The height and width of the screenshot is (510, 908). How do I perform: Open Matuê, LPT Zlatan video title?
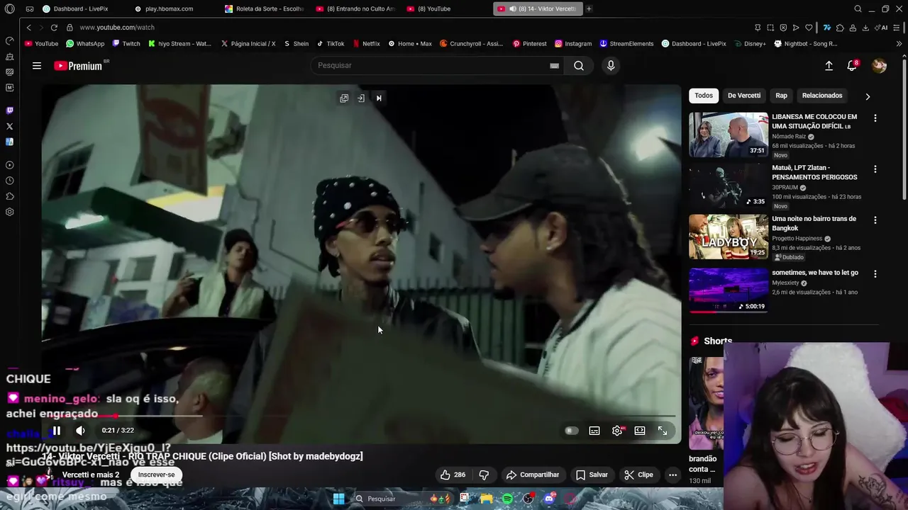pos(814,173)
